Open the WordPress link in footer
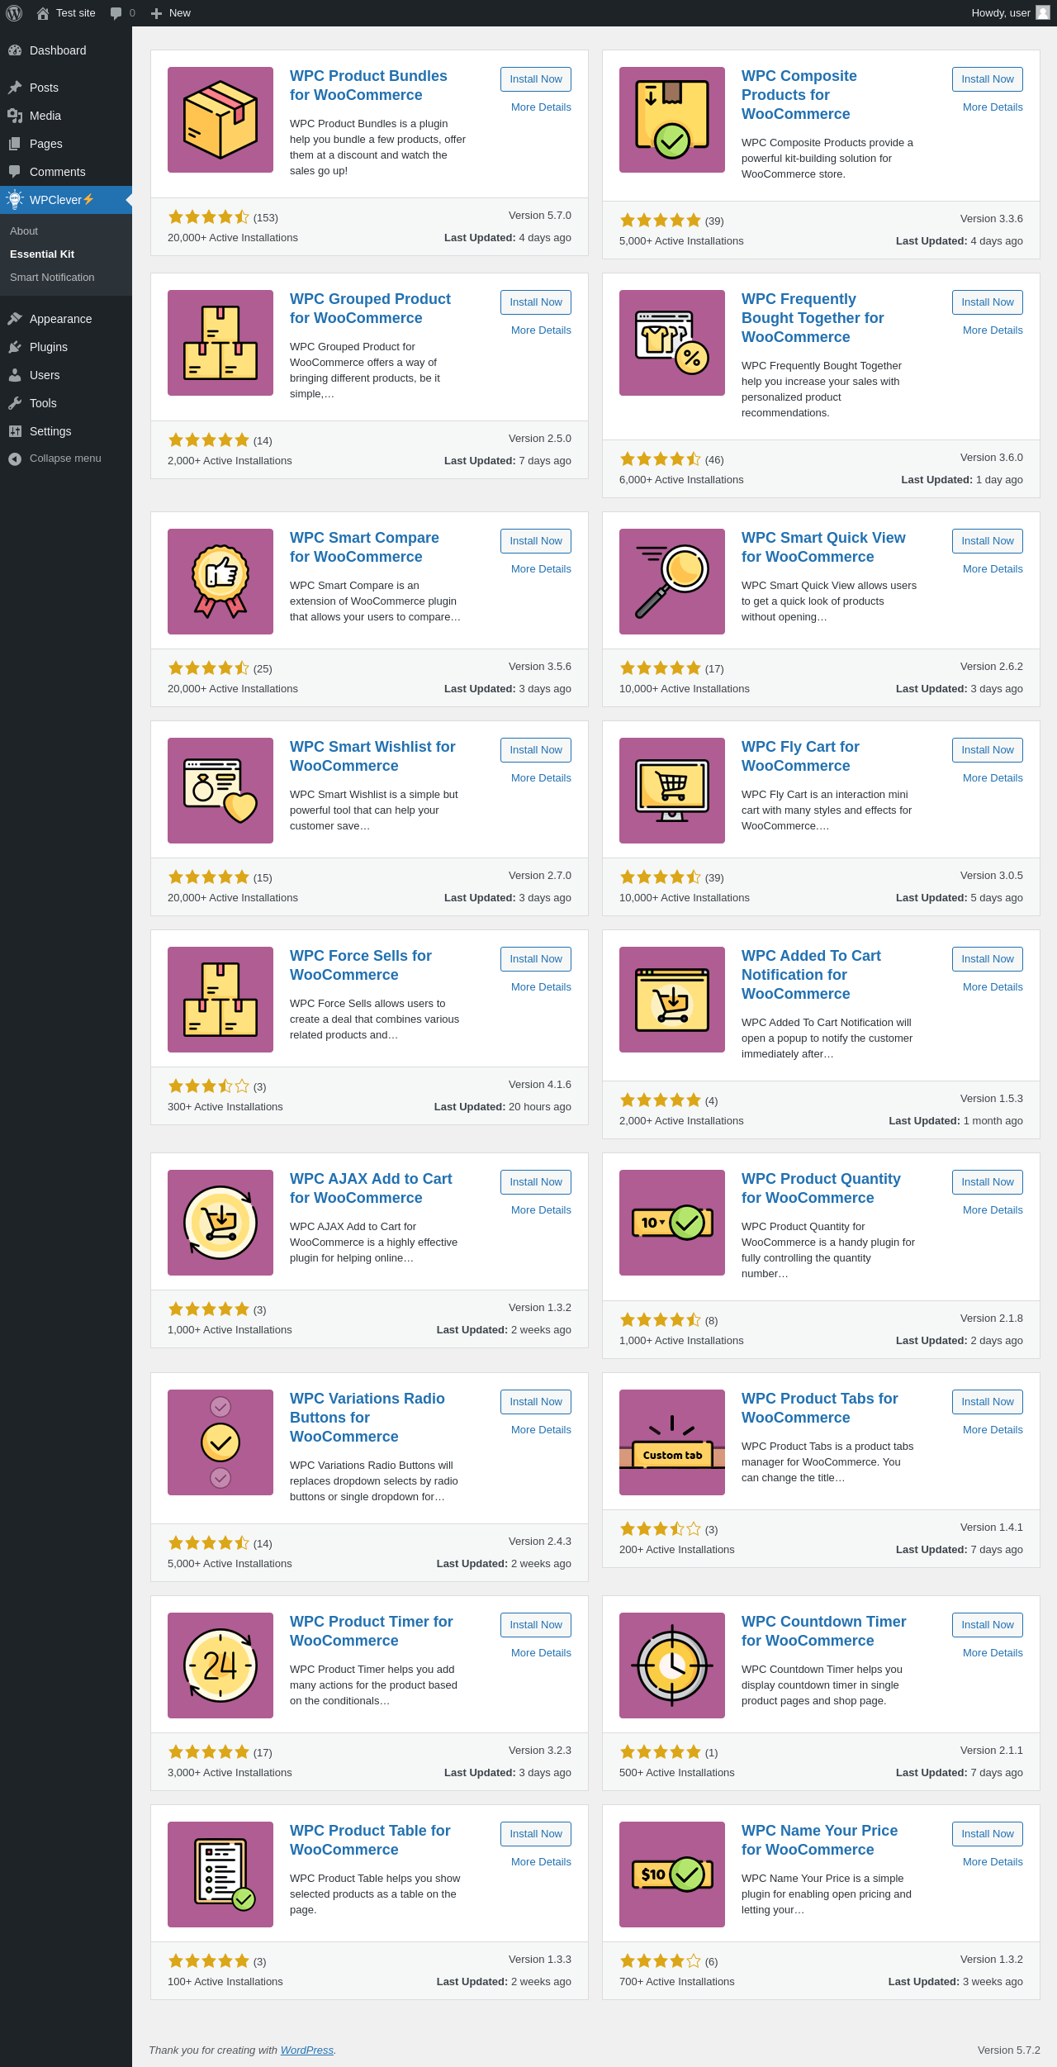The width and height of the screenshot is (1057, 2067). point(307,2050)
